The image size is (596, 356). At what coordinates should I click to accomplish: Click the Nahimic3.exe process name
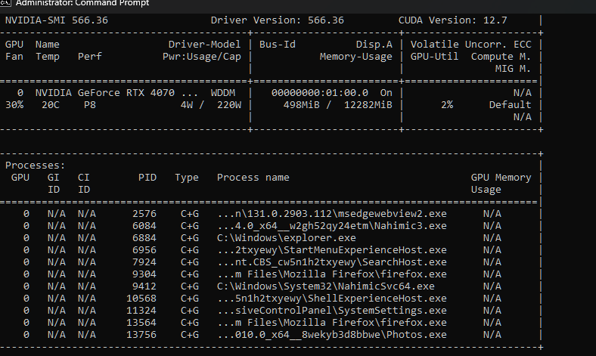pyautogui.click(x=332, y=226)
